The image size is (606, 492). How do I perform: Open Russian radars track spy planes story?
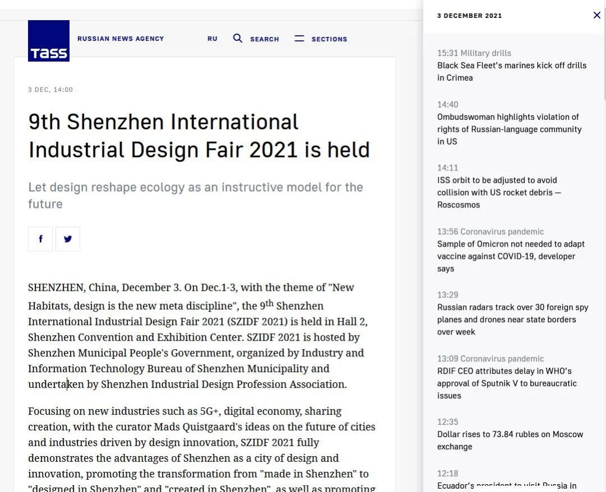512,319
